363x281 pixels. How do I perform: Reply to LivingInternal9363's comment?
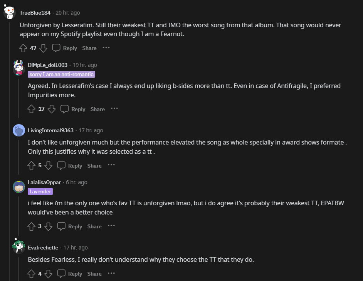(70, 166)
